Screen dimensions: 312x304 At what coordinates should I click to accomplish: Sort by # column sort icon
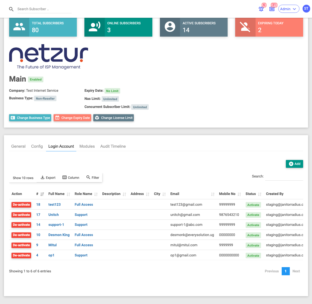(x=42, y=194)
